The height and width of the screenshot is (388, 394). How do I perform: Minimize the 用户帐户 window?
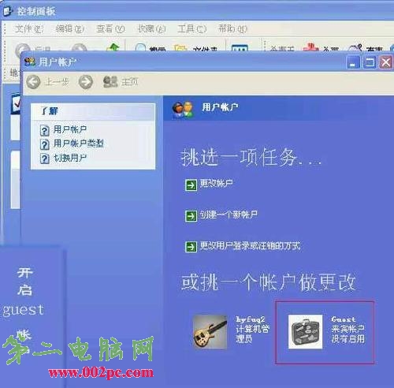point(353,62)
